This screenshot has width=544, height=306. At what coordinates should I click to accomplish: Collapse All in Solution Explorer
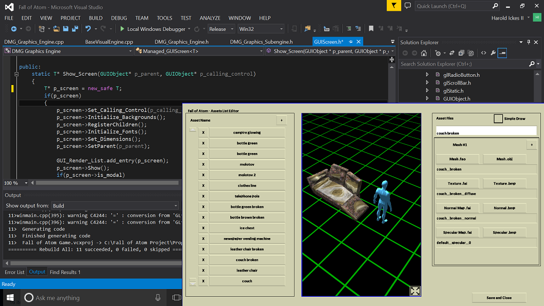point(461,53)
